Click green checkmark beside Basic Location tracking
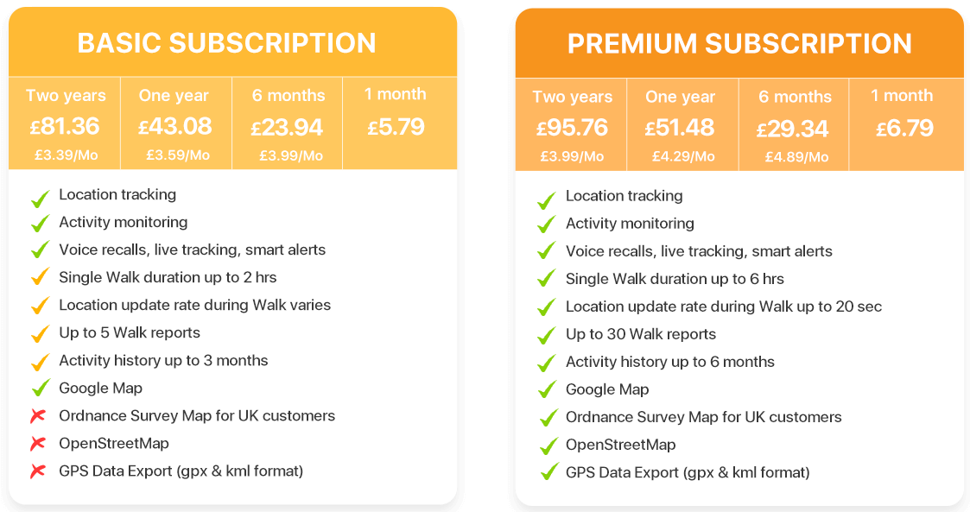This screenshot has height=512, width=970. point(41,199)
